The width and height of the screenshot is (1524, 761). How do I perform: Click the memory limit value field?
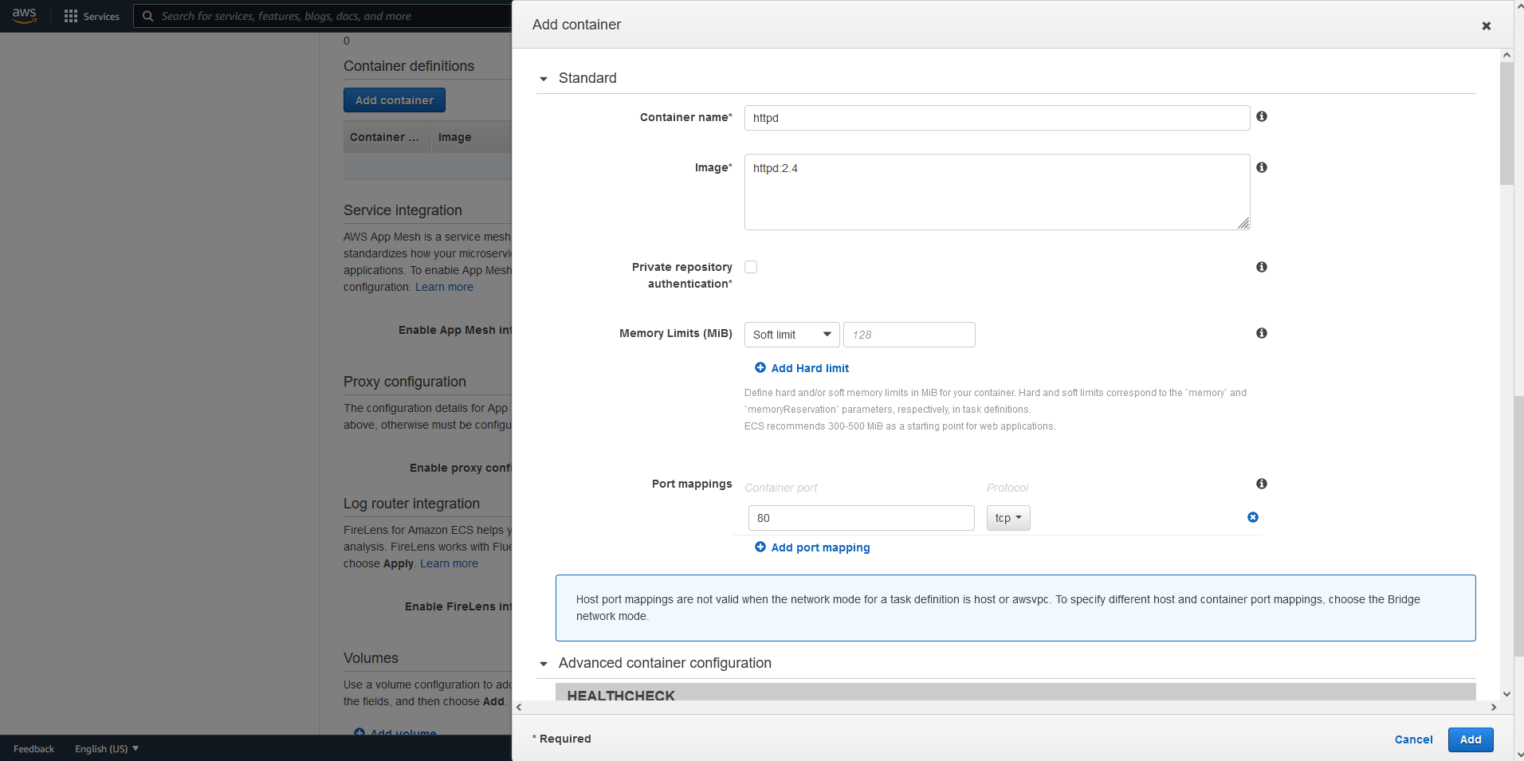(x=909, y=335)
